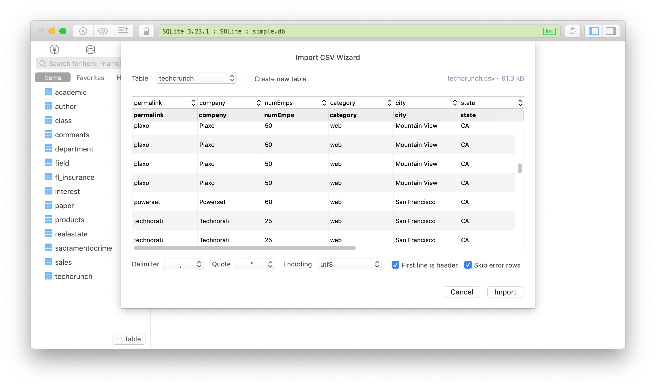656x389 pixels.
Task: Open the log/export list toolbar icon
Action: click(x=123, y=31)
